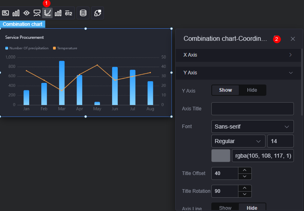Image resolution: width=304 pixels, height=211 pixels.
Task: Open the Regular font weight dropdown
Action: (x=238, y=141)
